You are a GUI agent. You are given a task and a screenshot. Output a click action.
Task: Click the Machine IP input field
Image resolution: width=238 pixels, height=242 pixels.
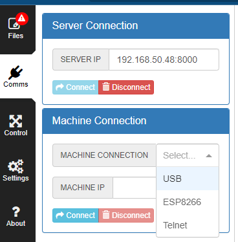point(135,188)
